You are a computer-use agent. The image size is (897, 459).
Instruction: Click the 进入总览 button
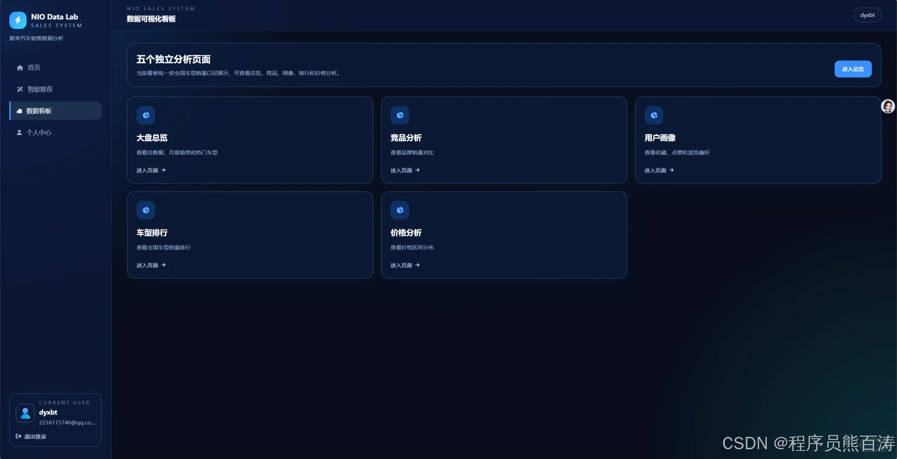pyautogui.click(x=853, y=69)
